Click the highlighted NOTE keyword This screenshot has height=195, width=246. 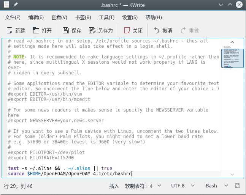tap(19, 57)
